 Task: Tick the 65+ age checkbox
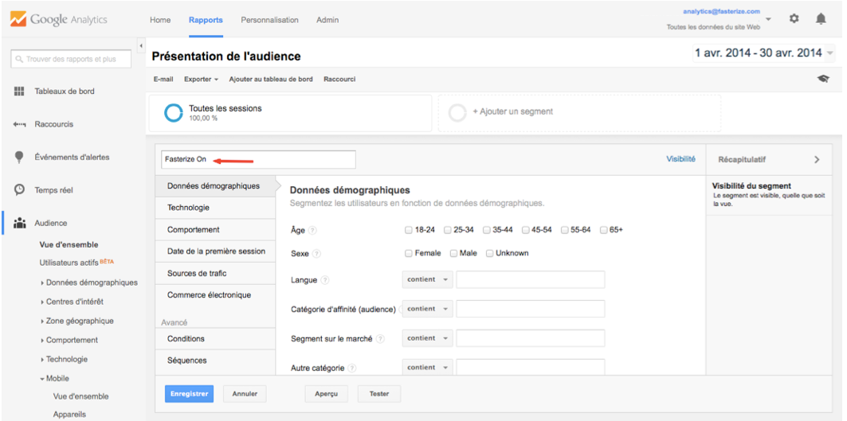(x=604, y=230)
